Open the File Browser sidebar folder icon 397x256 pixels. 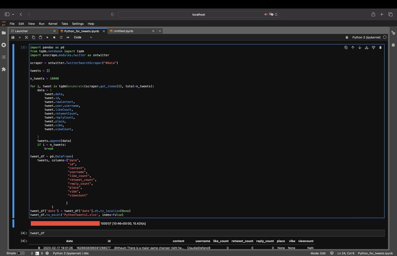pos(4,33)
